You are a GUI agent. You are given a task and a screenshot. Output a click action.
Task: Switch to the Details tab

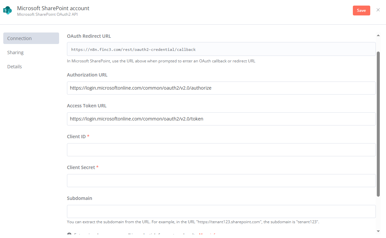14,66
